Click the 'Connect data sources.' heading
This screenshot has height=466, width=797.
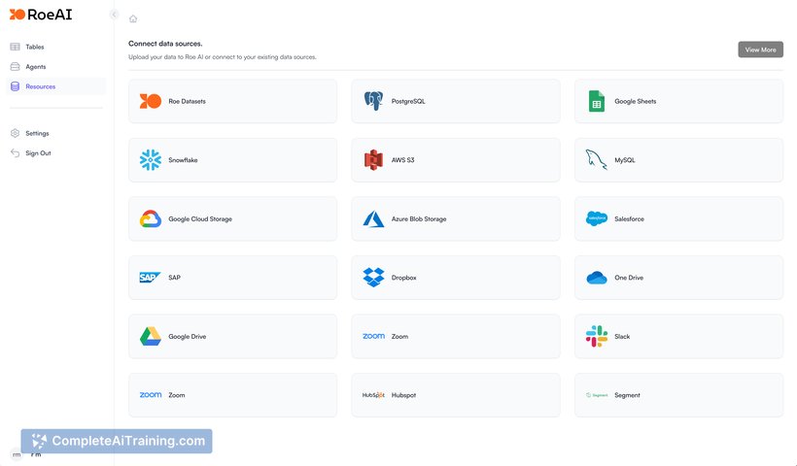click(x=165, y=44)
